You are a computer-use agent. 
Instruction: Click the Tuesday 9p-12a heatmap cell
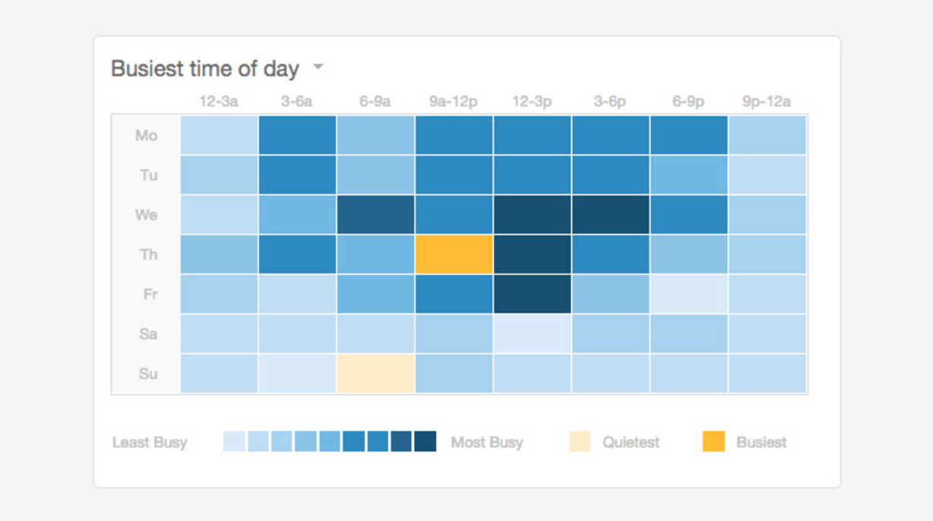(x=767, y=175)
